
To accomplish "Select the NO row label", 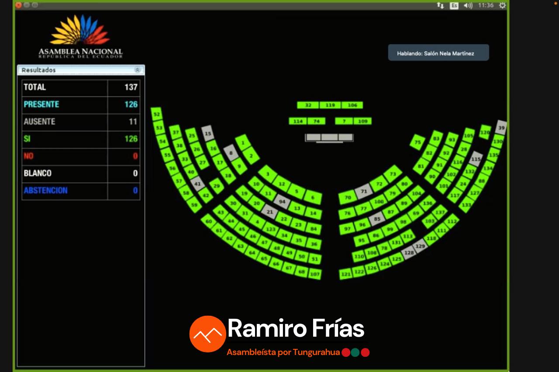I will click(28, 156).
